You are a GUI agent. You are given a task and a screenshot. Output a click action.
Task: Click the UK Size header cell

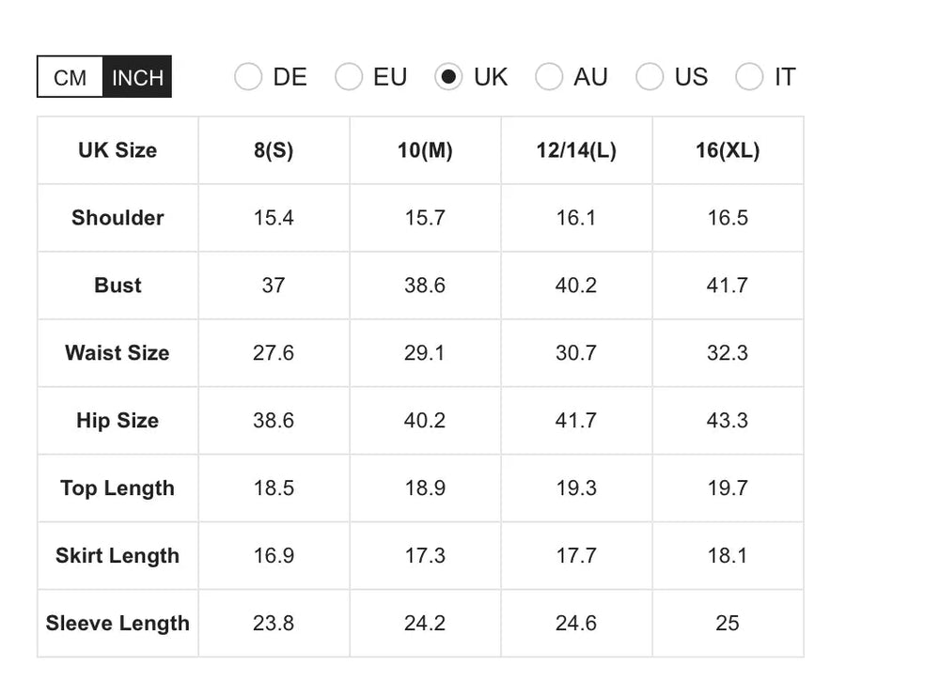coord(117,150)
